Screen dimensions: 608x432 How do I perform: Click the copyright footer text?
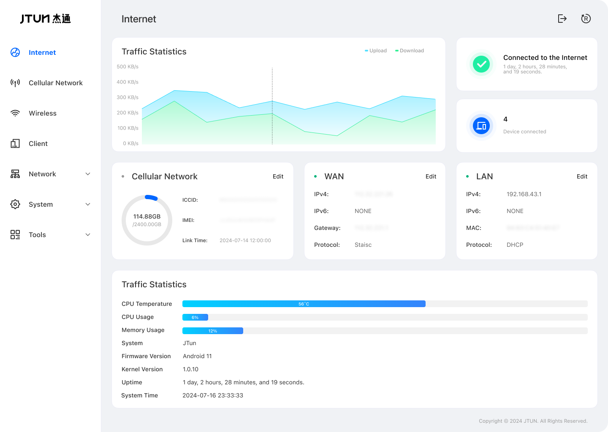pos(533,421)
